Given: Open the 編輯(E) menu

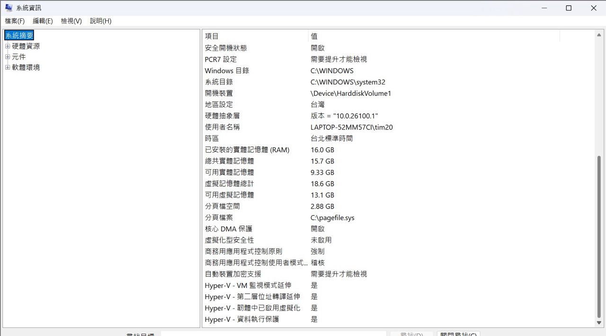Looking at the screenshot, I should (x=43, y=21).
